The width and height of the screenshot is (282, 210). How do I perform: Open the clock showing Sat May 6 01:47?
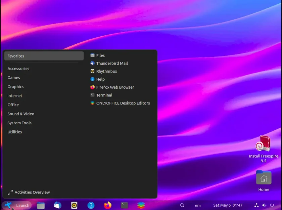[228, 205]
